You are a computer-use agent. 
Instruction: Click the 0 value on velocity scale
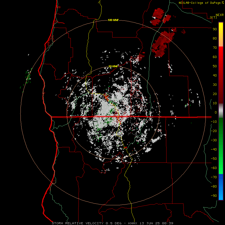pyautogui.click(x=216, y=112)
